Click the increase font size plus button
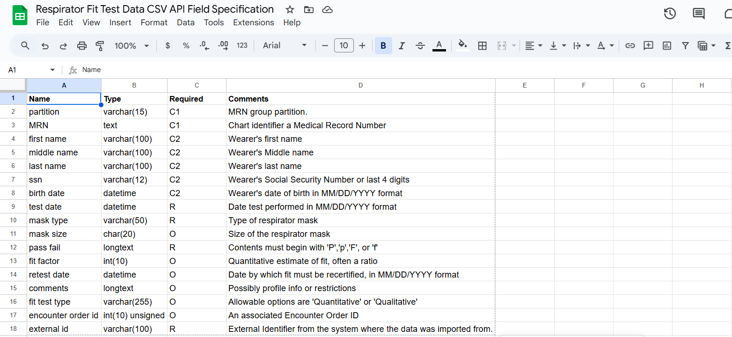Image resolution: width=732 pixels, height=337 pixels. coord(362,45)
